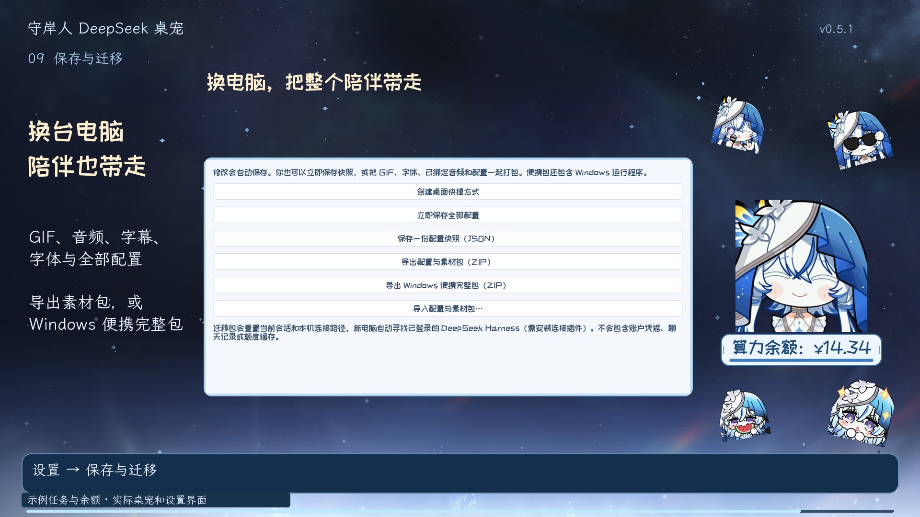Click the 算力余额: ¥14.34 balance badge
Viewport: 920px width, 517px height.
[801, 349]
